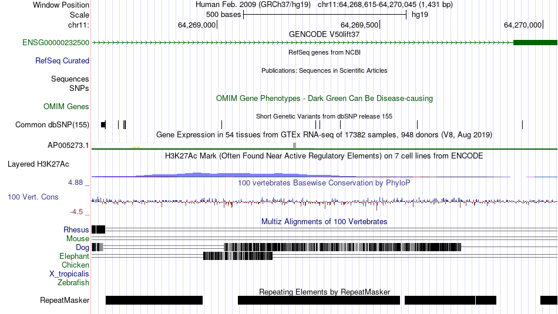558x314 pixels.
Task: Click 100 vertebrates Basewise Conservation by PhyloP title
Action: (x=324, y=183)
